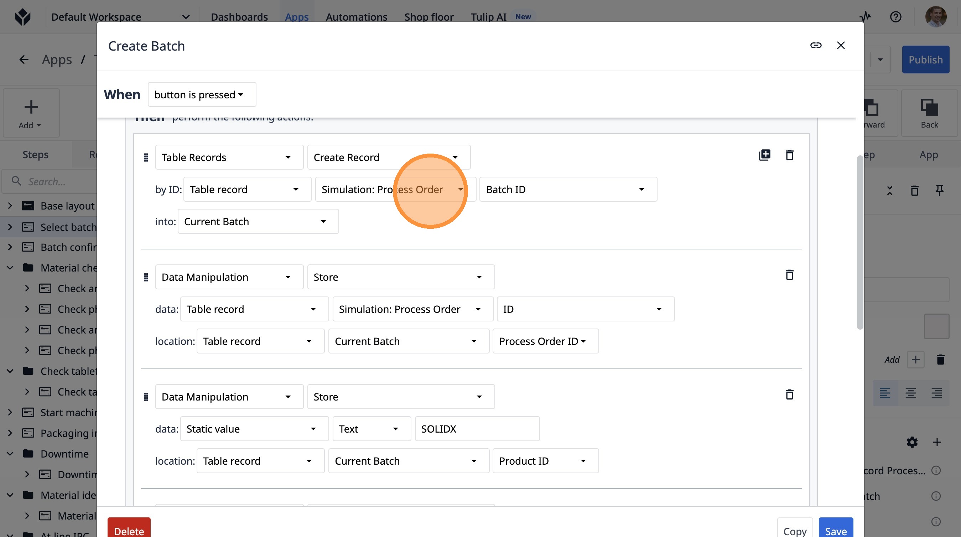Collapse the Downtime folder
Image resolution: width=961 pixels, height=537 pixels.
pos(10,454)
